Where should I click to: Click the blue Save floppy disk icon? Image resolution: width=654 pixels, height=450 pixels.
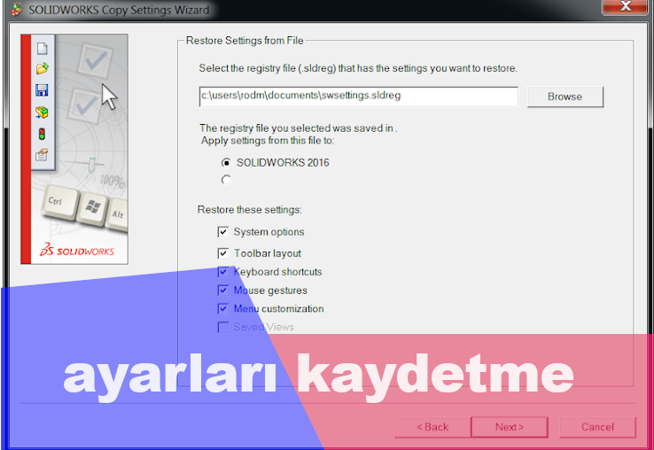click(42, 90)
